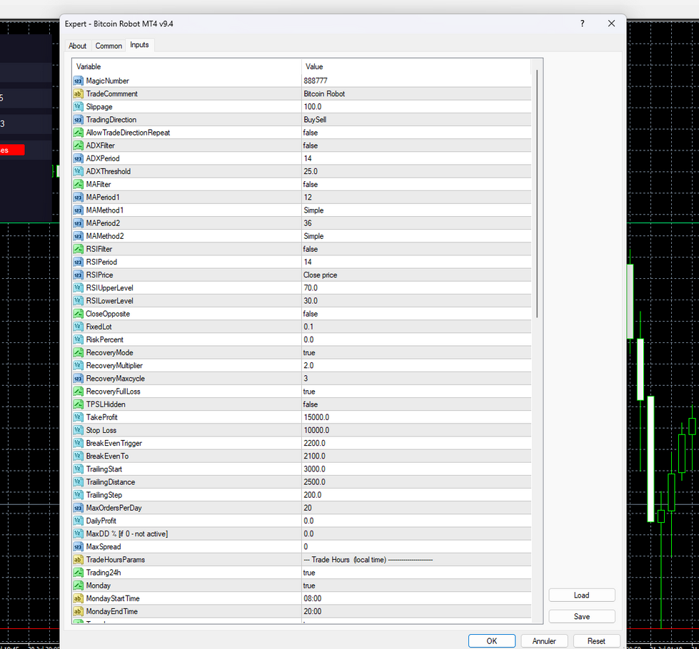Click the integer icon beside MagicNumber

78,81
